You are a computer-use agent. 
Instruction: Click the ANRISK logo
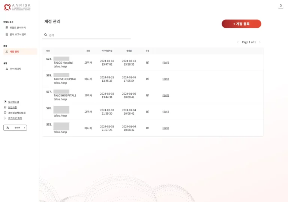tap(17, 7)
